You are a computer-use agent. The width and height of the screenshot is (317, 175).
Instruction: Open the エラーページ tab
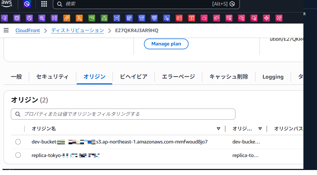click(x=178, y=77)
